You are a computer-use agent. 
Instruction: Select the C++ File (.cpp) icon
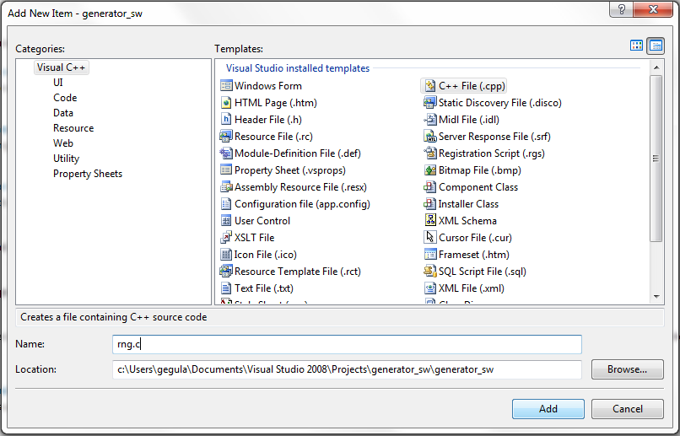point(429,86)
